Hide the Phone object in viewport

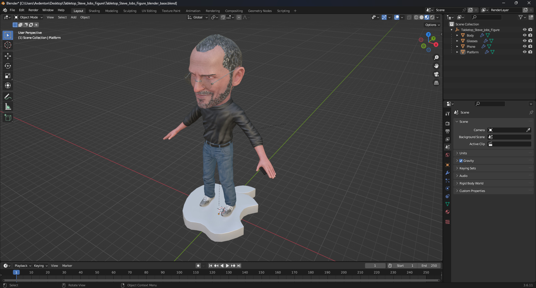(525, 46)
